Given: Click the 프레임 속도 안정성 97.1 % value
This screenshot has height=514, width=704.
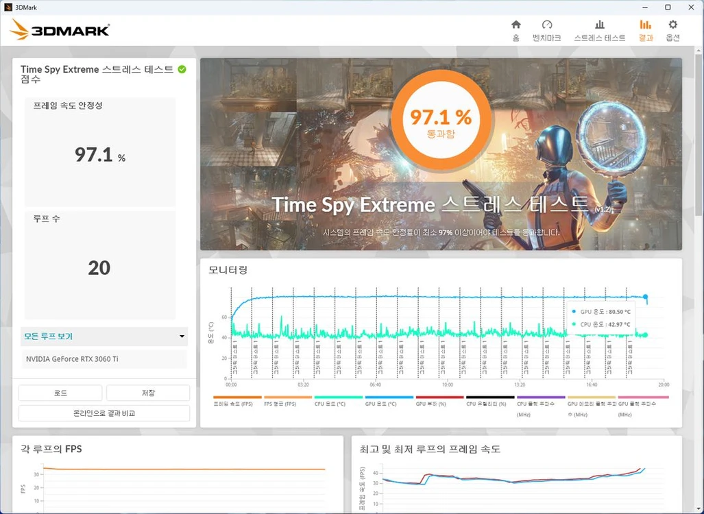Looking at the screenshot, I should point(99,155).
